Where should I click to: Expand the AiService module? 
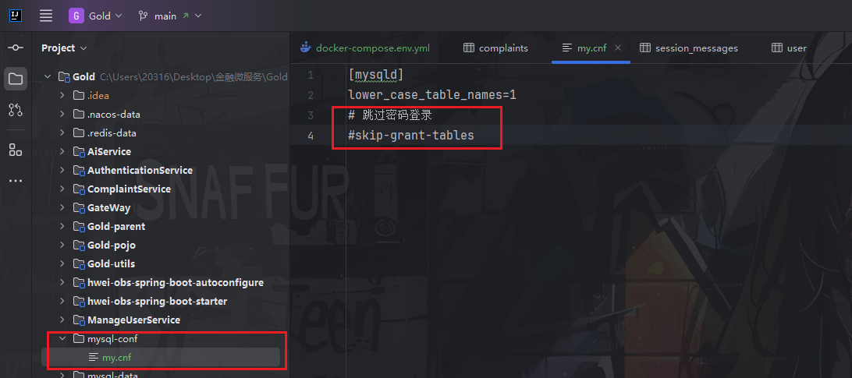(62, 151)
